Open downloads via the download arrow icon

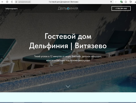pos(135,2)
